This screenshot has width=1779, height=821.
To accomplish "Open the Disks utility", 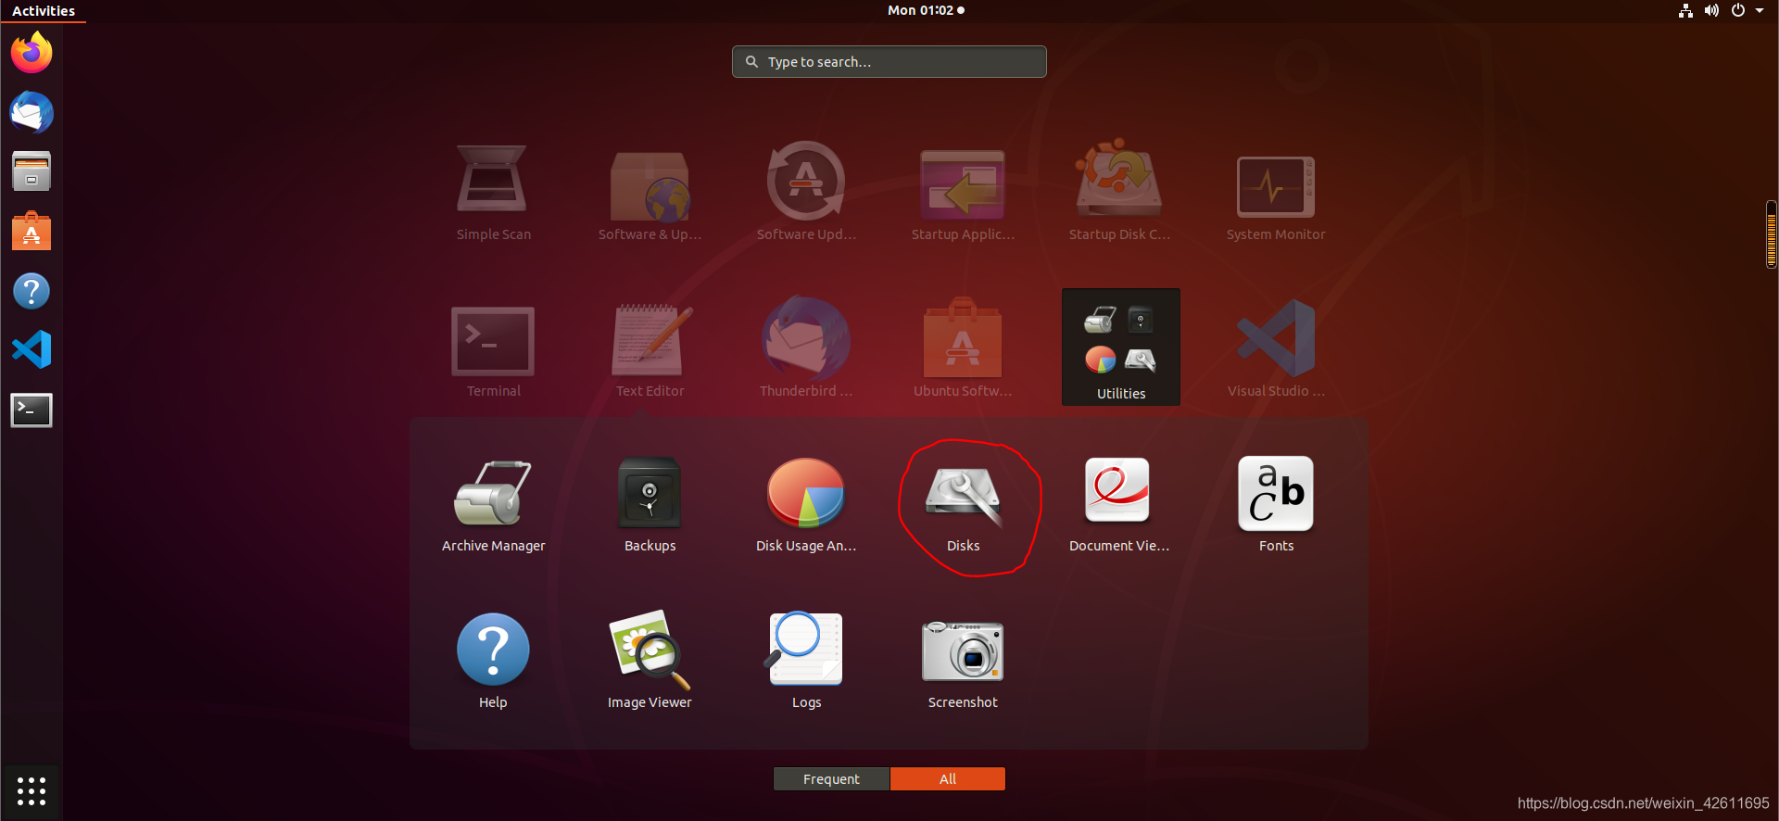I will coord(963,506).
